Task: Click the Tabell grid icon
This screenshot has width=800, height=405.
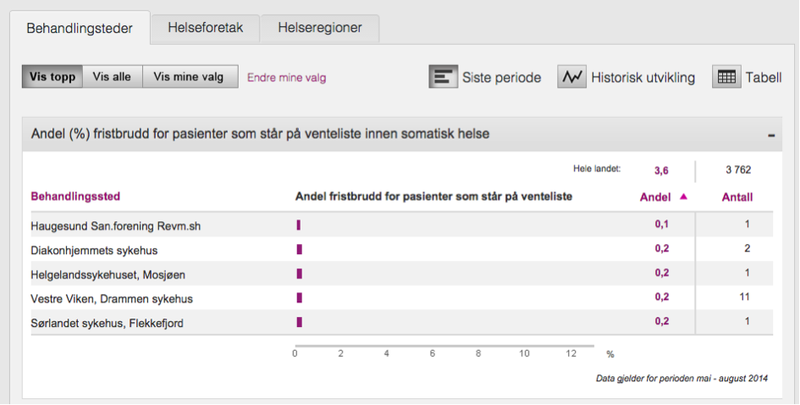Action: [726, 77]
